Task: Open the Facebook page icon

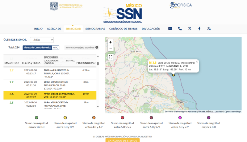Action: (199, 29)
